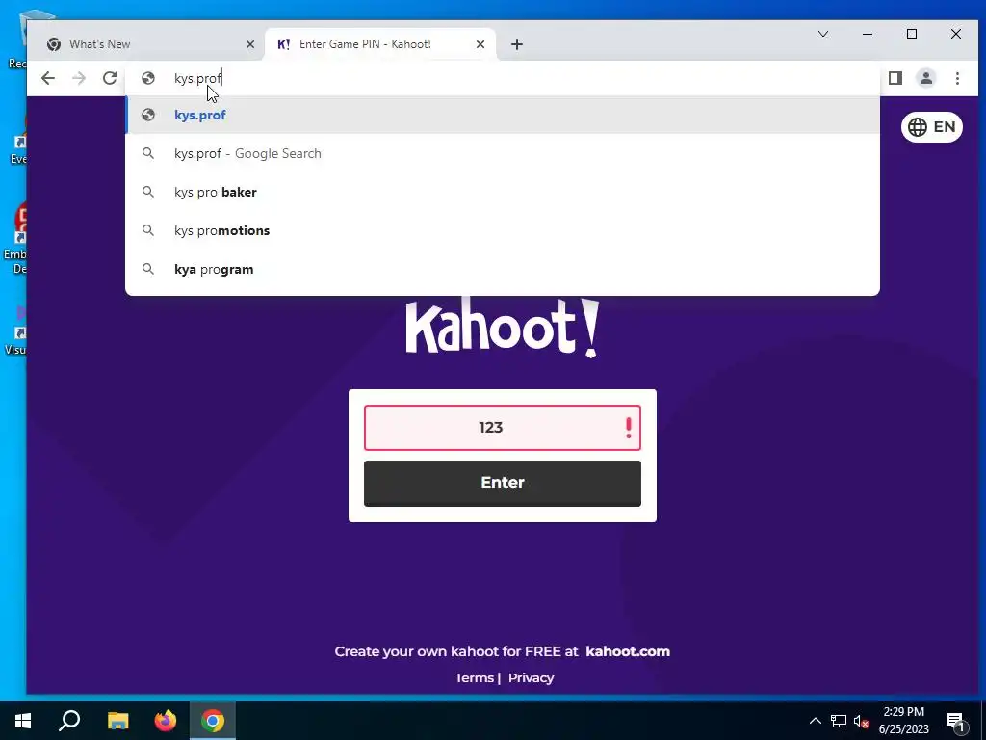This screenshot has height=740, width=986.
Task: Click the Kahoot! logo
Action: pyautogui.click(x=503, y=328)
